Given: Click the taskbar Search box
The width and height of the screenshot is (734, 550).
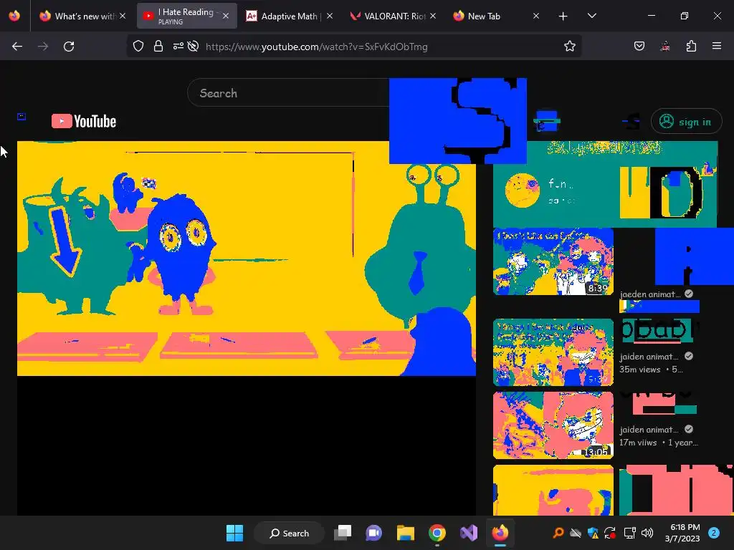Looking at the screenshot, I should 289,533.
